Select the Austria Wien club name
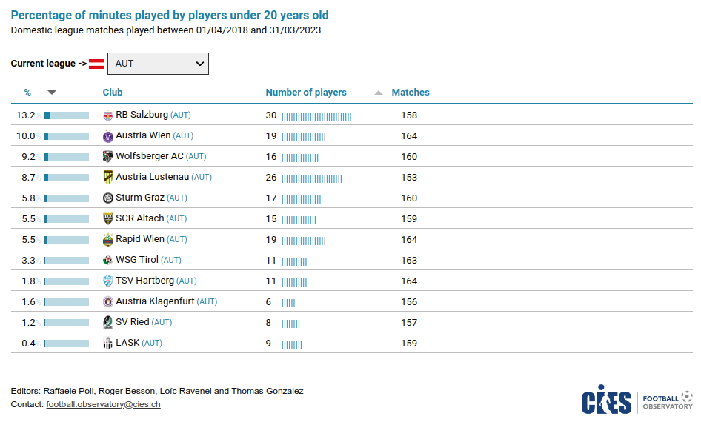This screenshot has height=422, width=701. pos(143,135)
